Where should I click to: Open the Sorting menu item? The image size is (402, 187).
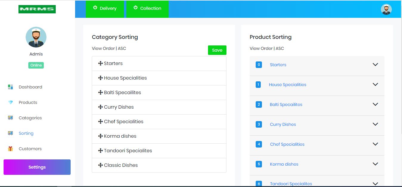click(26, 133)
